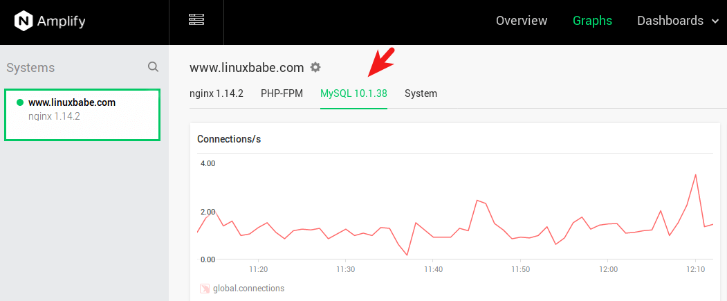Click the graph's highest peak near 12:10

695,174
